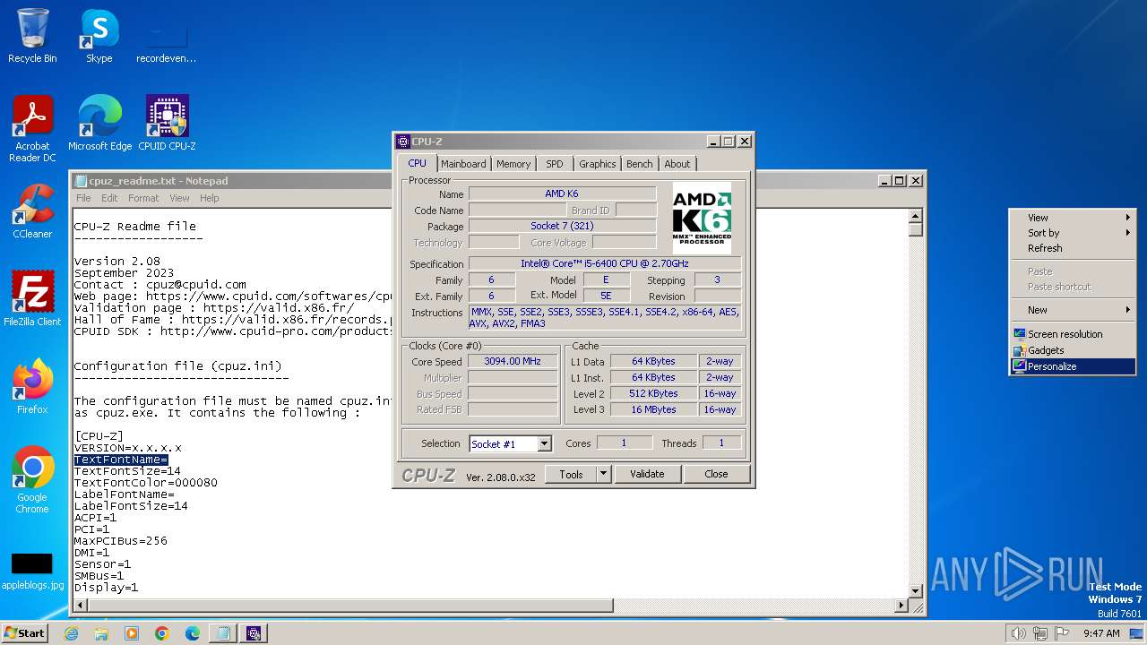
Task: Open the volume tray icon
Action: pos(1018,633)
